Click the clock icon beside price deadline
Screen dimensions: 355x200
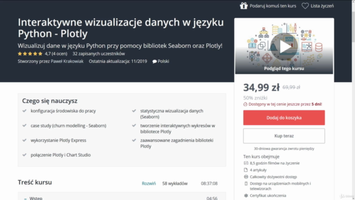click(245, 104)
